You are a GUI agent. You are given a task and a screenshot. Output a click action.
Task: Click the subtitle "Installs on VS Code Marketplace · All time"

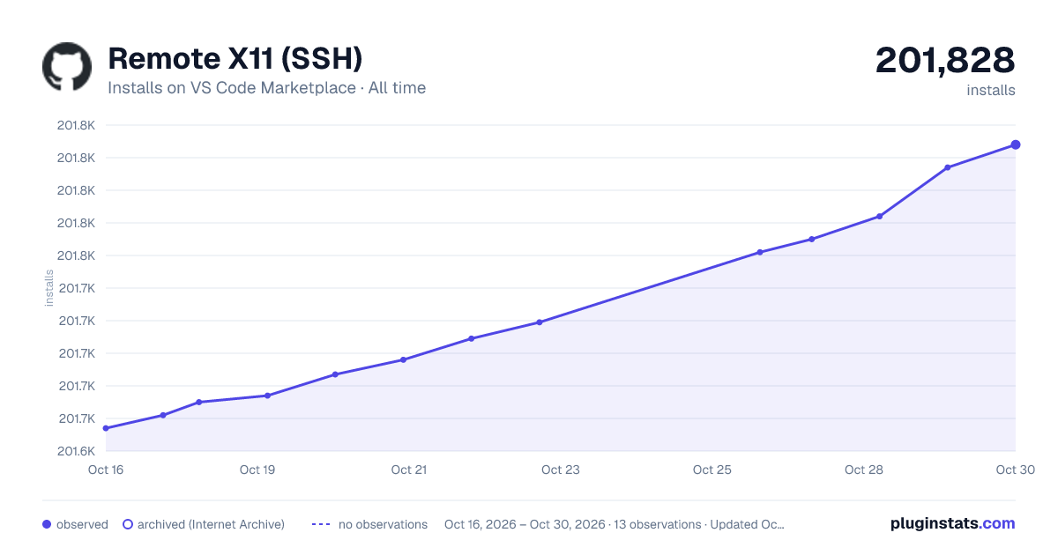pos(267,88)
